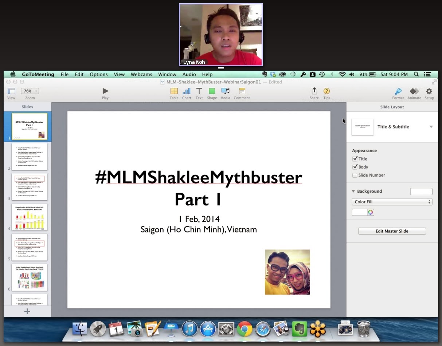This screenshot has width=442, height=346.
Task: Open the Apple menu
Action: [x=13, y=74]
